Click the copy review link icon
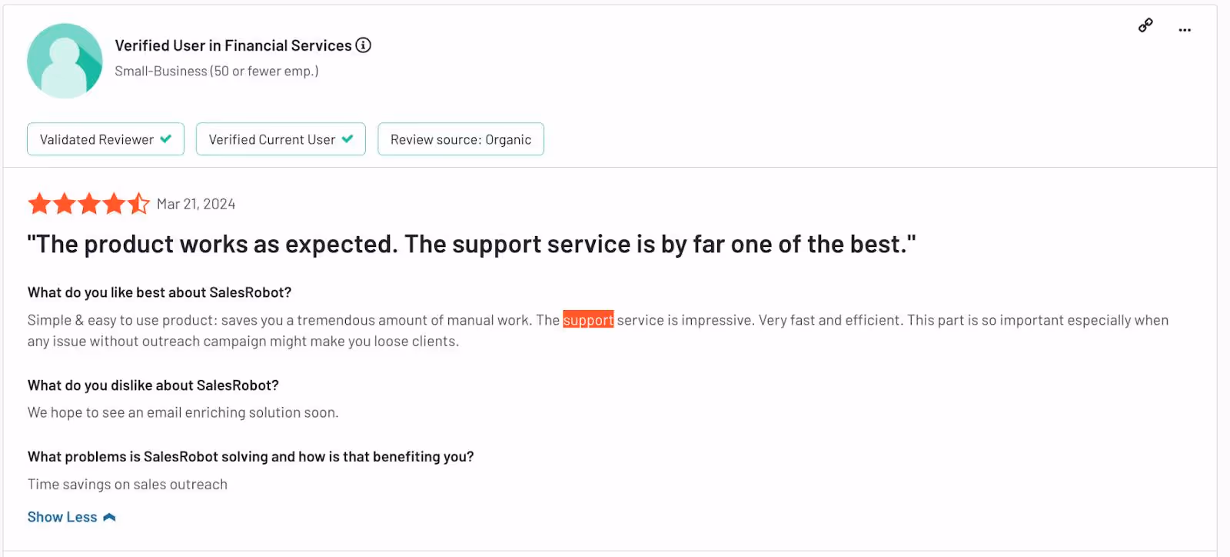This screenshot has width=1230, height=557. [1145, 25]
